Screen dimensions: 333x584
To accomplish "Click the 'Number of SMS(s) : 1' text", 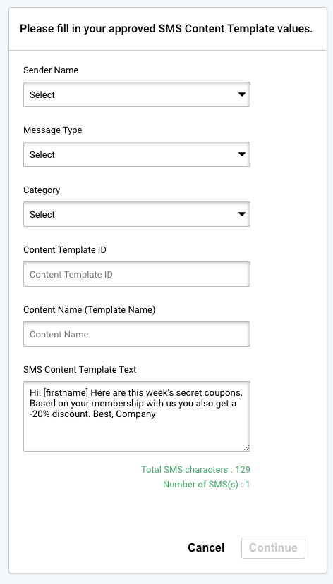I will [206, 485].
